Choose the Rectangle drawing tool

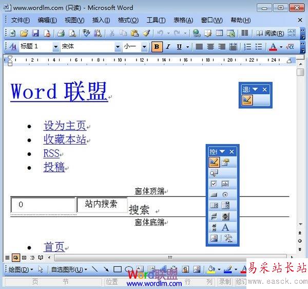point(118,269)
